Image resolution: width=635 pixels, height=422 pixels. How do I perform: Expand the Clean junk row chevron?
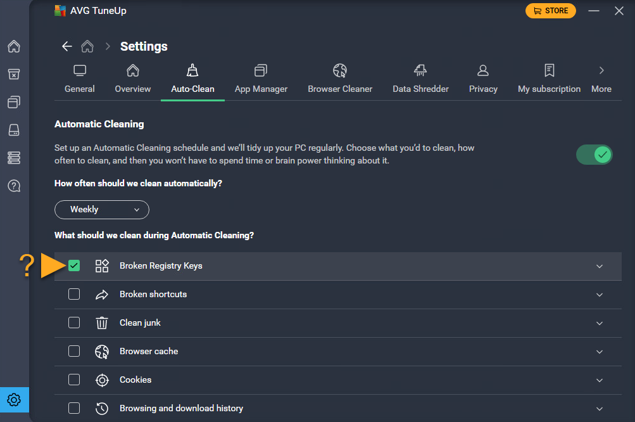600,323
